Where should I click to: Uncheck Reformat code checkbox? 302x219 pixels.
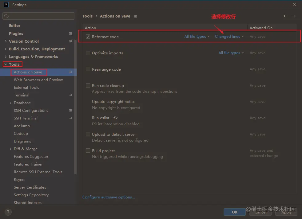(88, 37)
